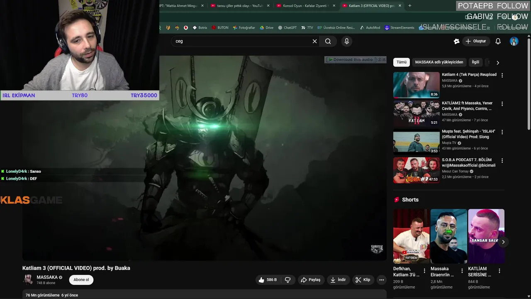Open Muşta feat. Şehinşah ISLAH thumbnail

point(416,142)
